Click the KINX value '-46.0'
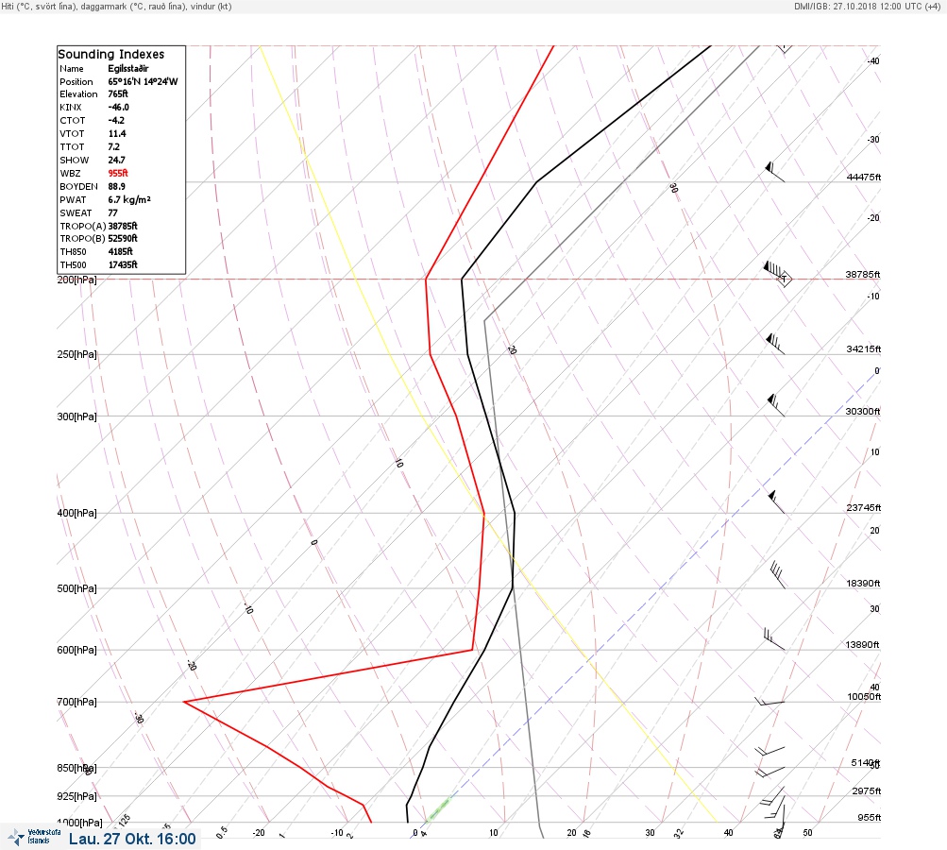Viewport: 947px width, 850px height. point(118,107)
